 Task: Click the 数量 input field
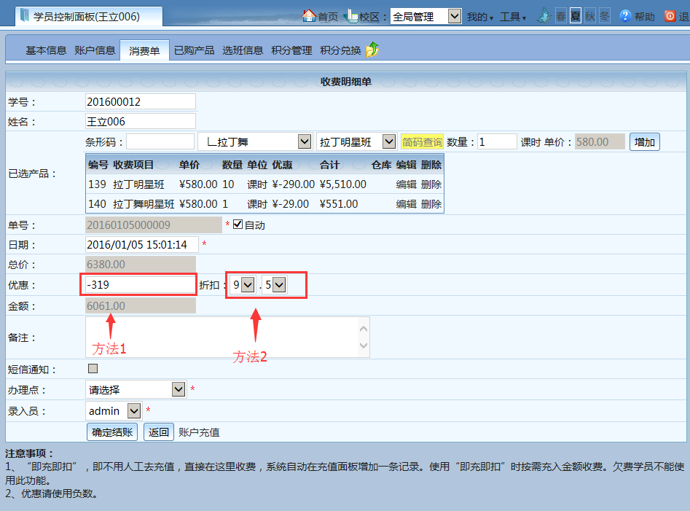pyautogui.click(x=497, y=141)
